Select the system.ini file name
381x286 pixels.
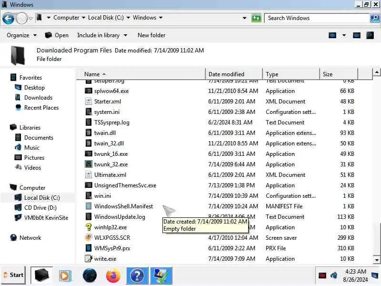point(107,112)
